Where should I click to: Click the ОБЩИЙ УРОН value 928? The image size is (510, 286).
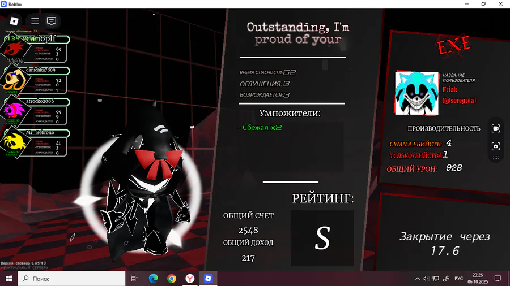pos(454,168)
